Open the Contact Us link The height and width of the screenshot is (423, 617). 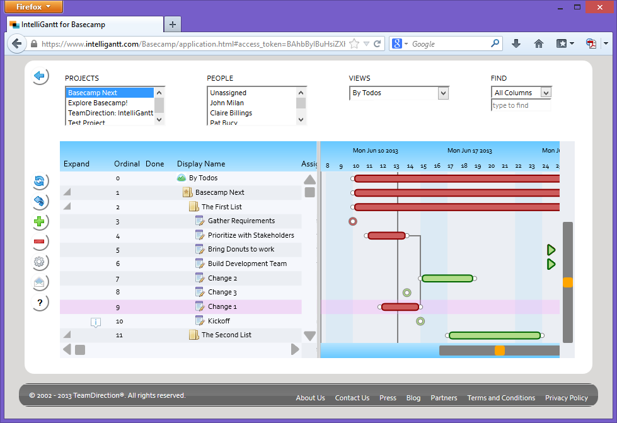pyautogui.click(x=352, y=398)
